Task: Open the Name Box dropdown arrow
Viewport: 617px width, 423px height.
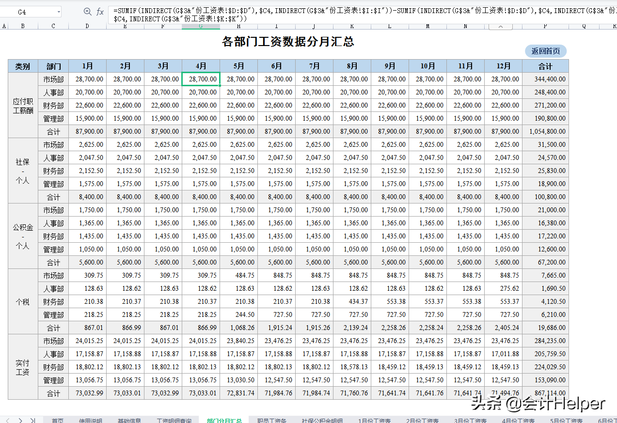Action: (59, 12)
